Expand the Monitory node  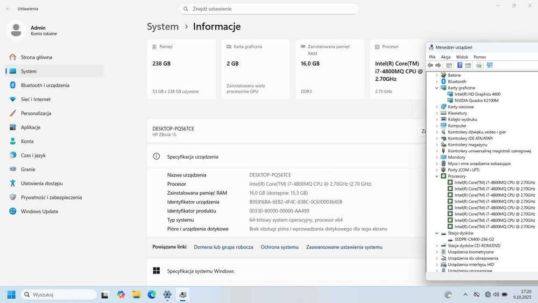(437, 157)
